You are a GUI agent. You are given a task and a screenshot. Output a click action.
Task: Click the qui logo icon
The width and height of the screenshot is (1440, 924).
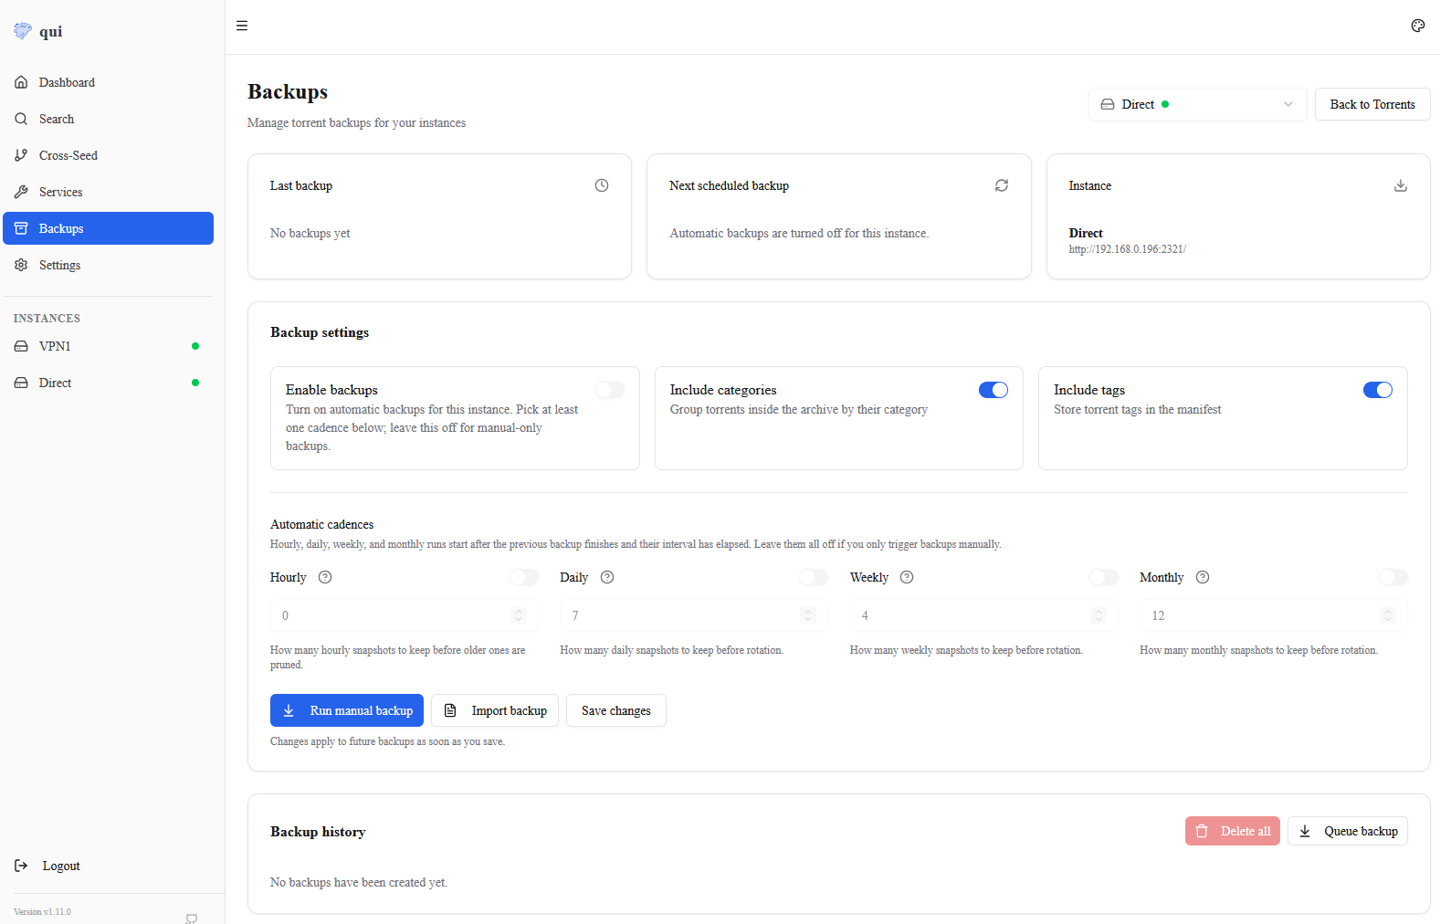[23, 31]
